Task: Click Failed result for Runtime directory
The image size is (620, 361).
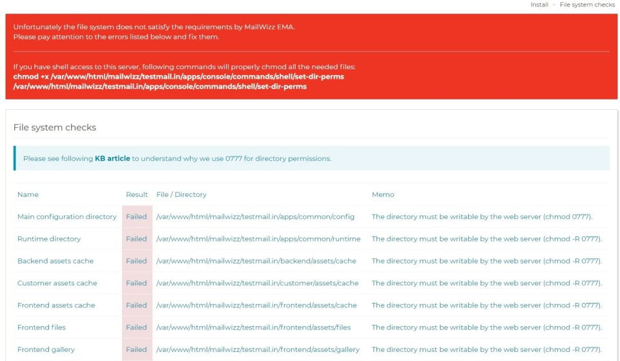Action: point(136,239)
